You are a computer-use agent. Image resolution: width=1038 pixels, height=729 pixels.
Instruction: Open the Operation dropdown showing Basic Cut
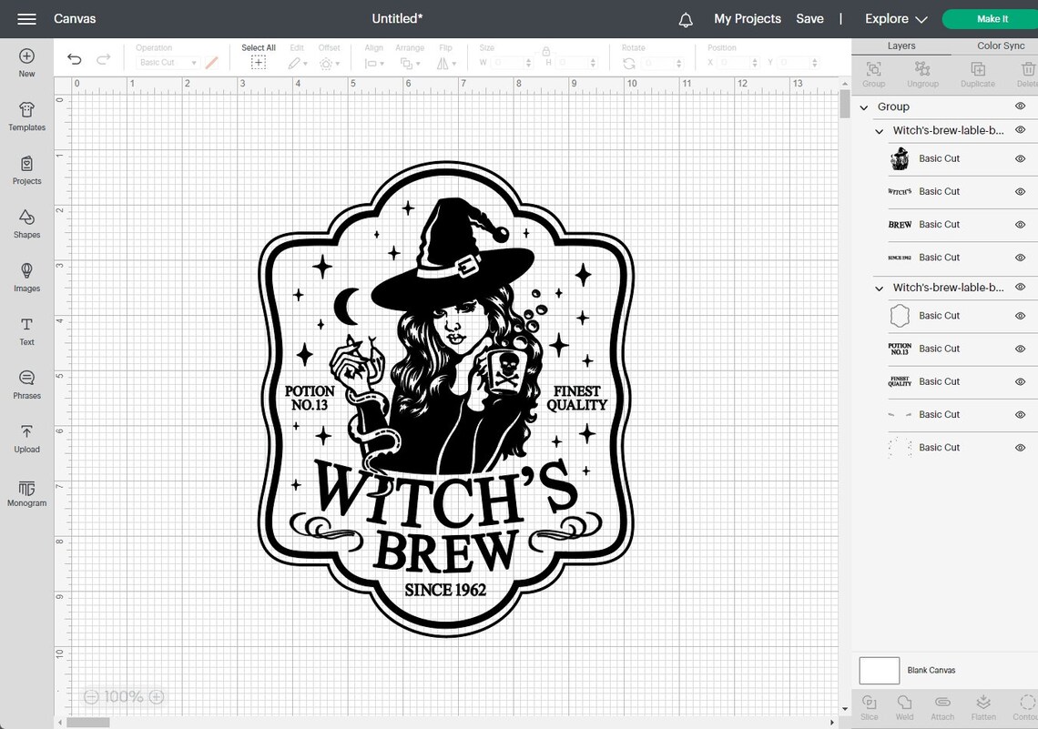tap(167, 62)
